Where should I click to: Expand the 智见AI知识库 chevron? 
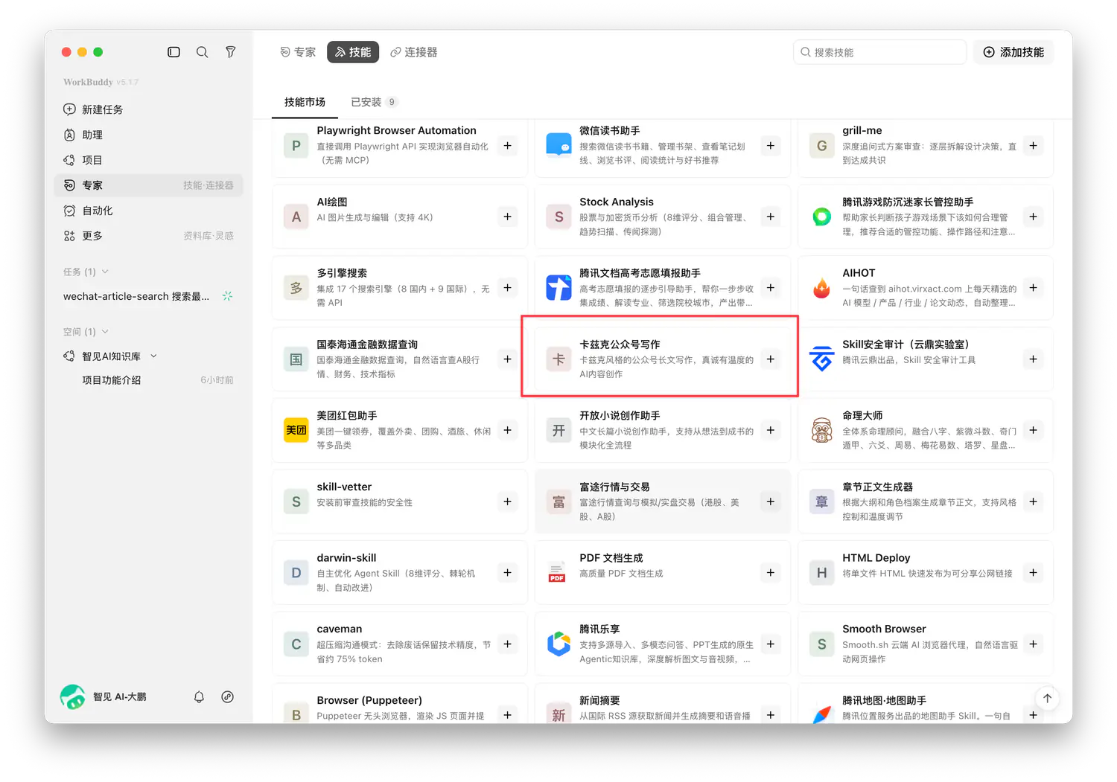[153, 356]
